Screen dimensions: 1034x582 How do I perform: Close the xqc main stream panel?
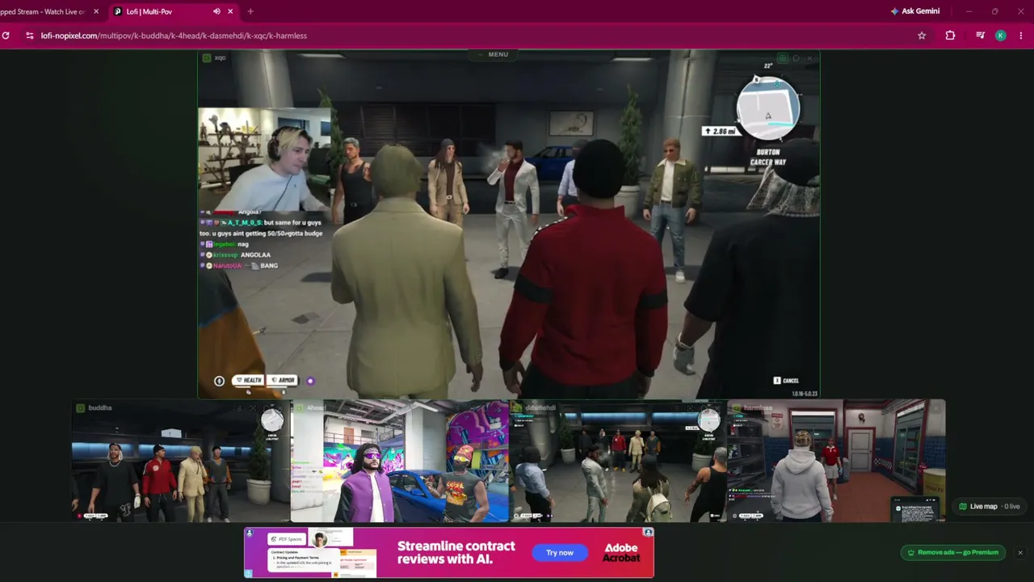point(810,58)
